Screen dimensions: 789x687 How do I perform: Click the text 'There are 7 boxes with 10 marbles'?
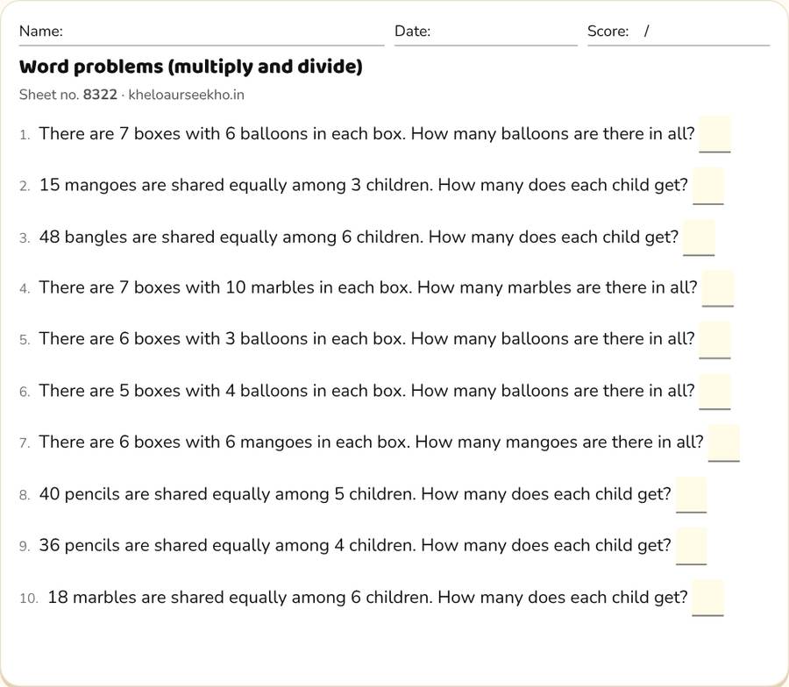176,287
